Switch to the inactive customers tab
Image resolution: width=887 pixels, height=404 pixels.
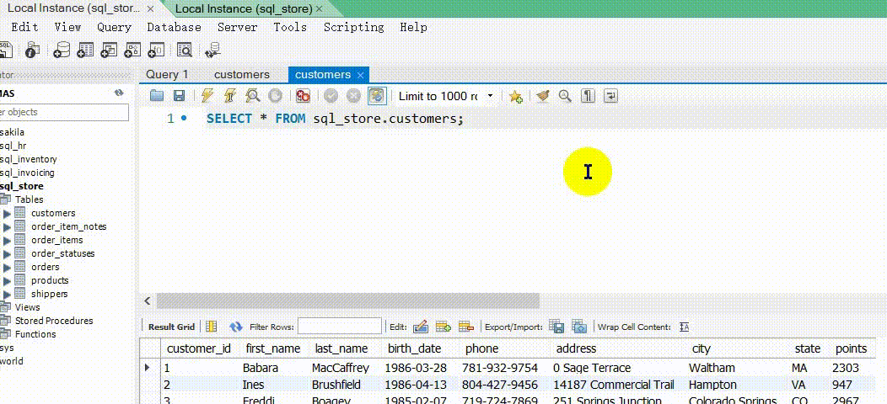click(x=241, y=75)
